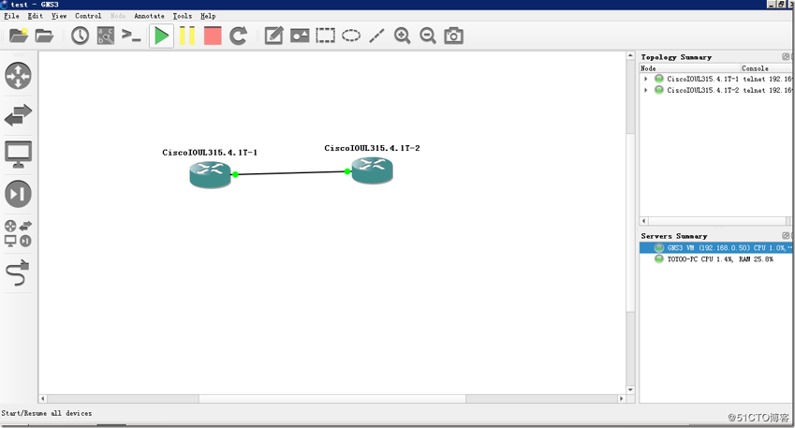
Task: Open the Edit menu
Action: tap(35, 16)
